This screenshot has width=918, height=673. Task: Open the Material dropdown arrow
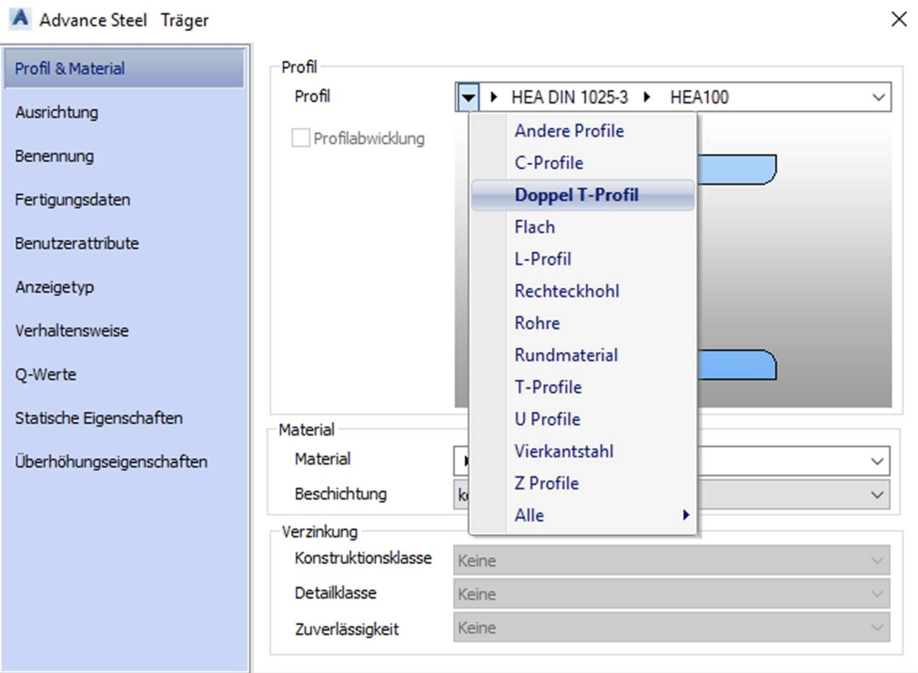click(x=876, y=461)
